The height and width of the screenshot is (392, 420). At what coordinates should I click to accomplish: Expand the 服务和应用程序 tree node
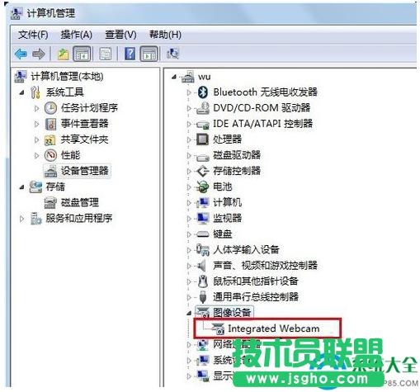[21, 219]
